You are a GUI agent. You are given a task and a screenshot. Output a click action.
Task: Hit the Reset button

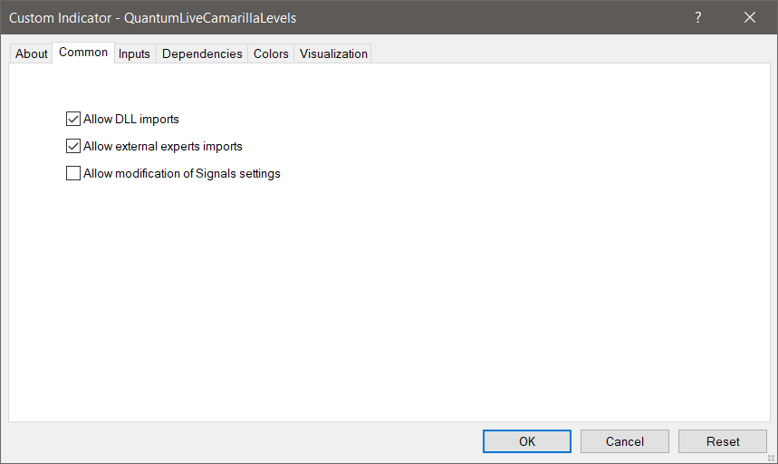(x=723, y=441)
